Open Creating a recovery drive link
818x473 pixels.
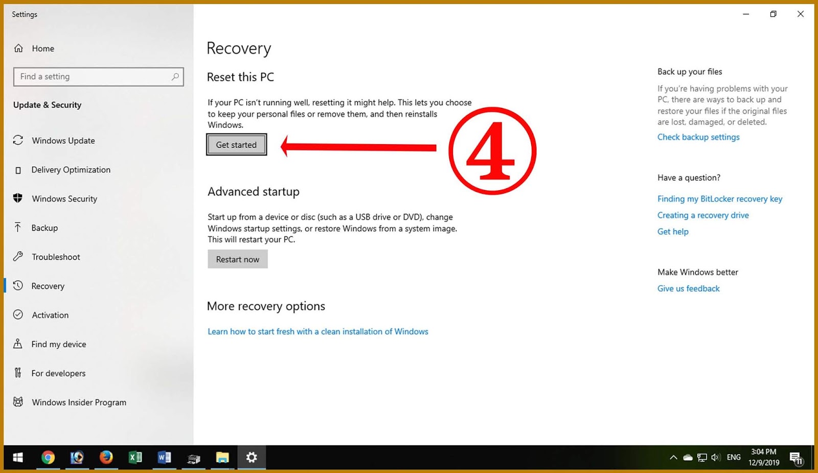pos(703,215)
